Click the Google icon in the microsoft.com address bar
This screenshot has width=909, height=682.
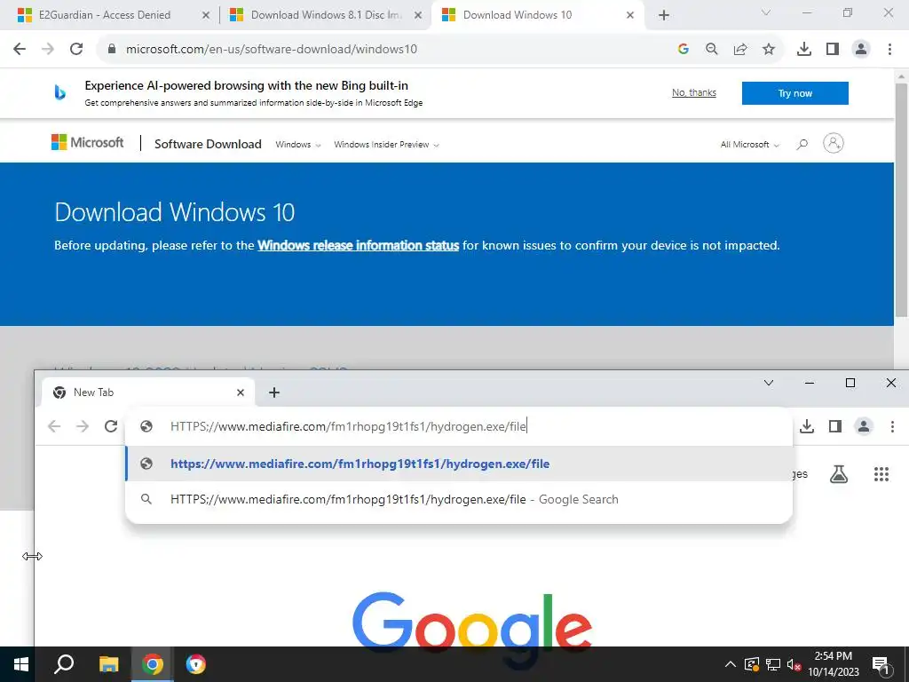tap(683, 50)
